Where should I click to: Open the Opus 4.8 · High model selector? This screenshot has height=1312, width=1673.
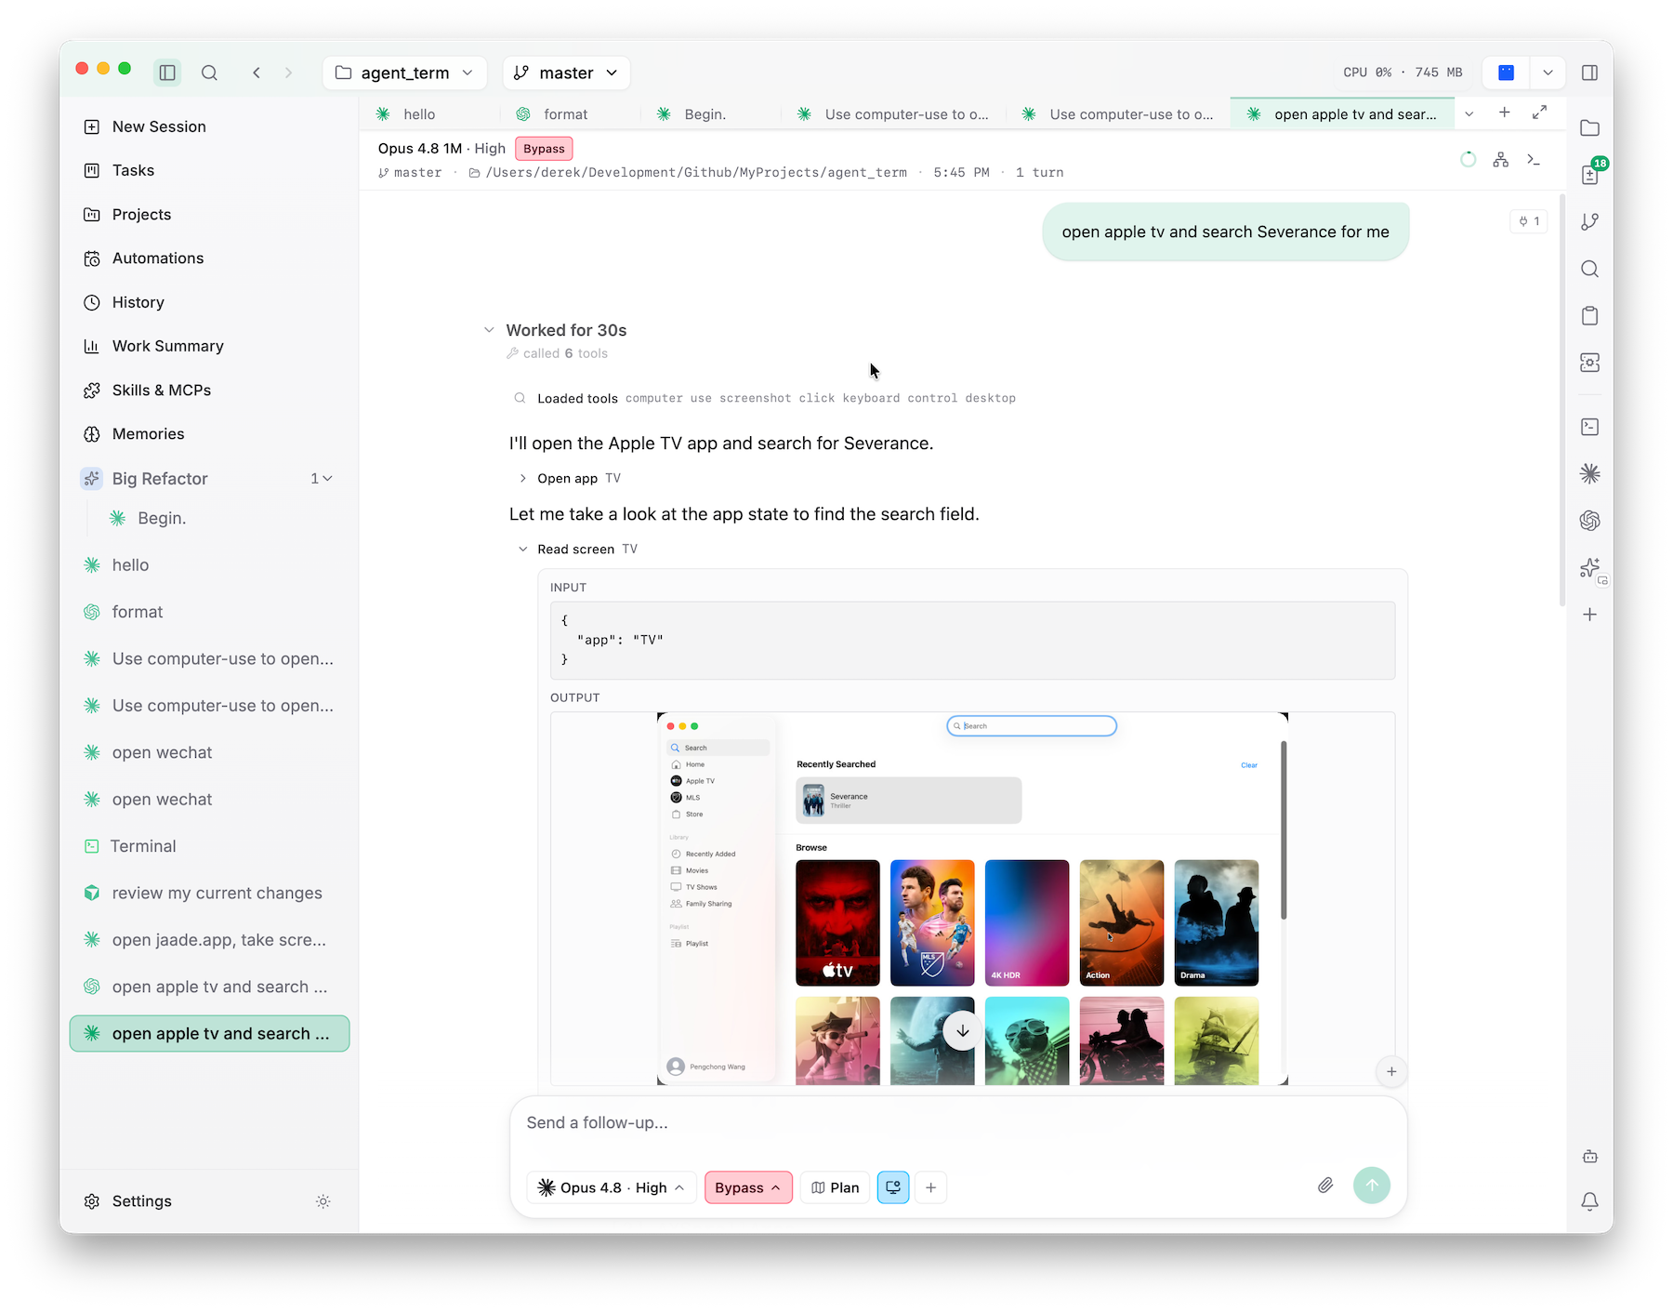(612, 1187)
